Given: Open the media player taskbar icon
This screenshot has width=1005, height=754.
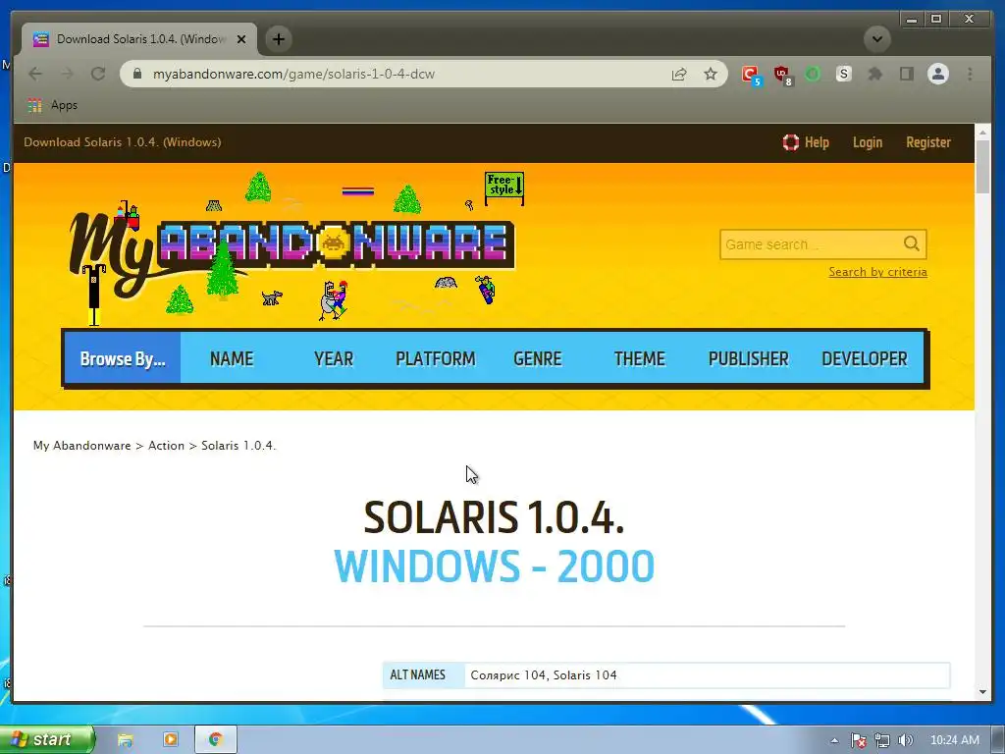Looking at the screenshot, I should click(171, 740).
